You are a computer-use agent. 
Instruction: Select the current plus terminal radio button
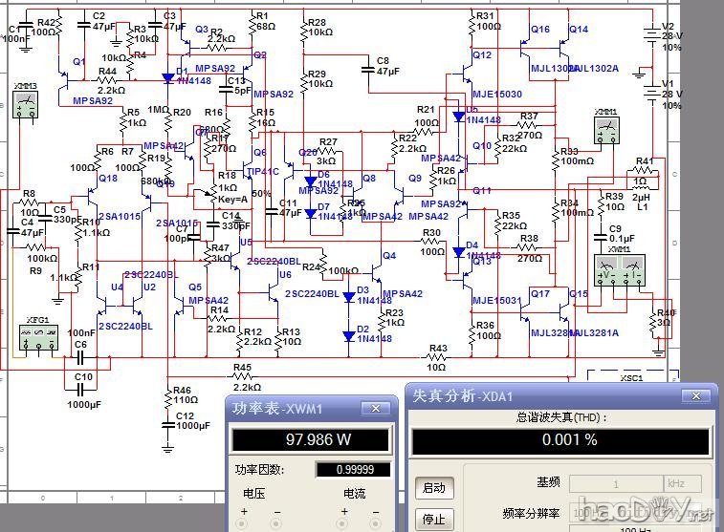[x=341, y=524]
